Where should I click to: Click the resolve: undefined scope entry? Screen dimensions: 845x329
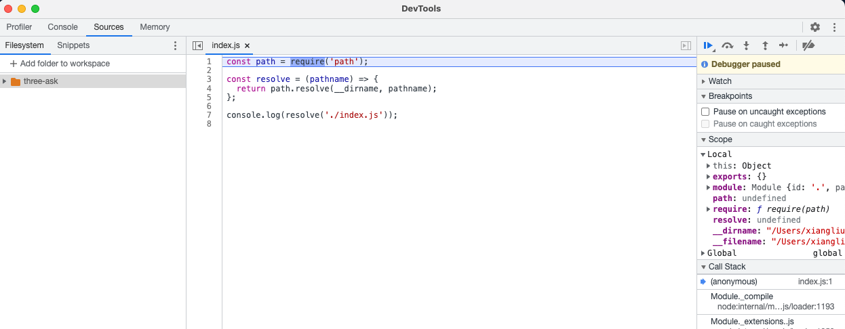pyautogui.click(x=757, y=220)
